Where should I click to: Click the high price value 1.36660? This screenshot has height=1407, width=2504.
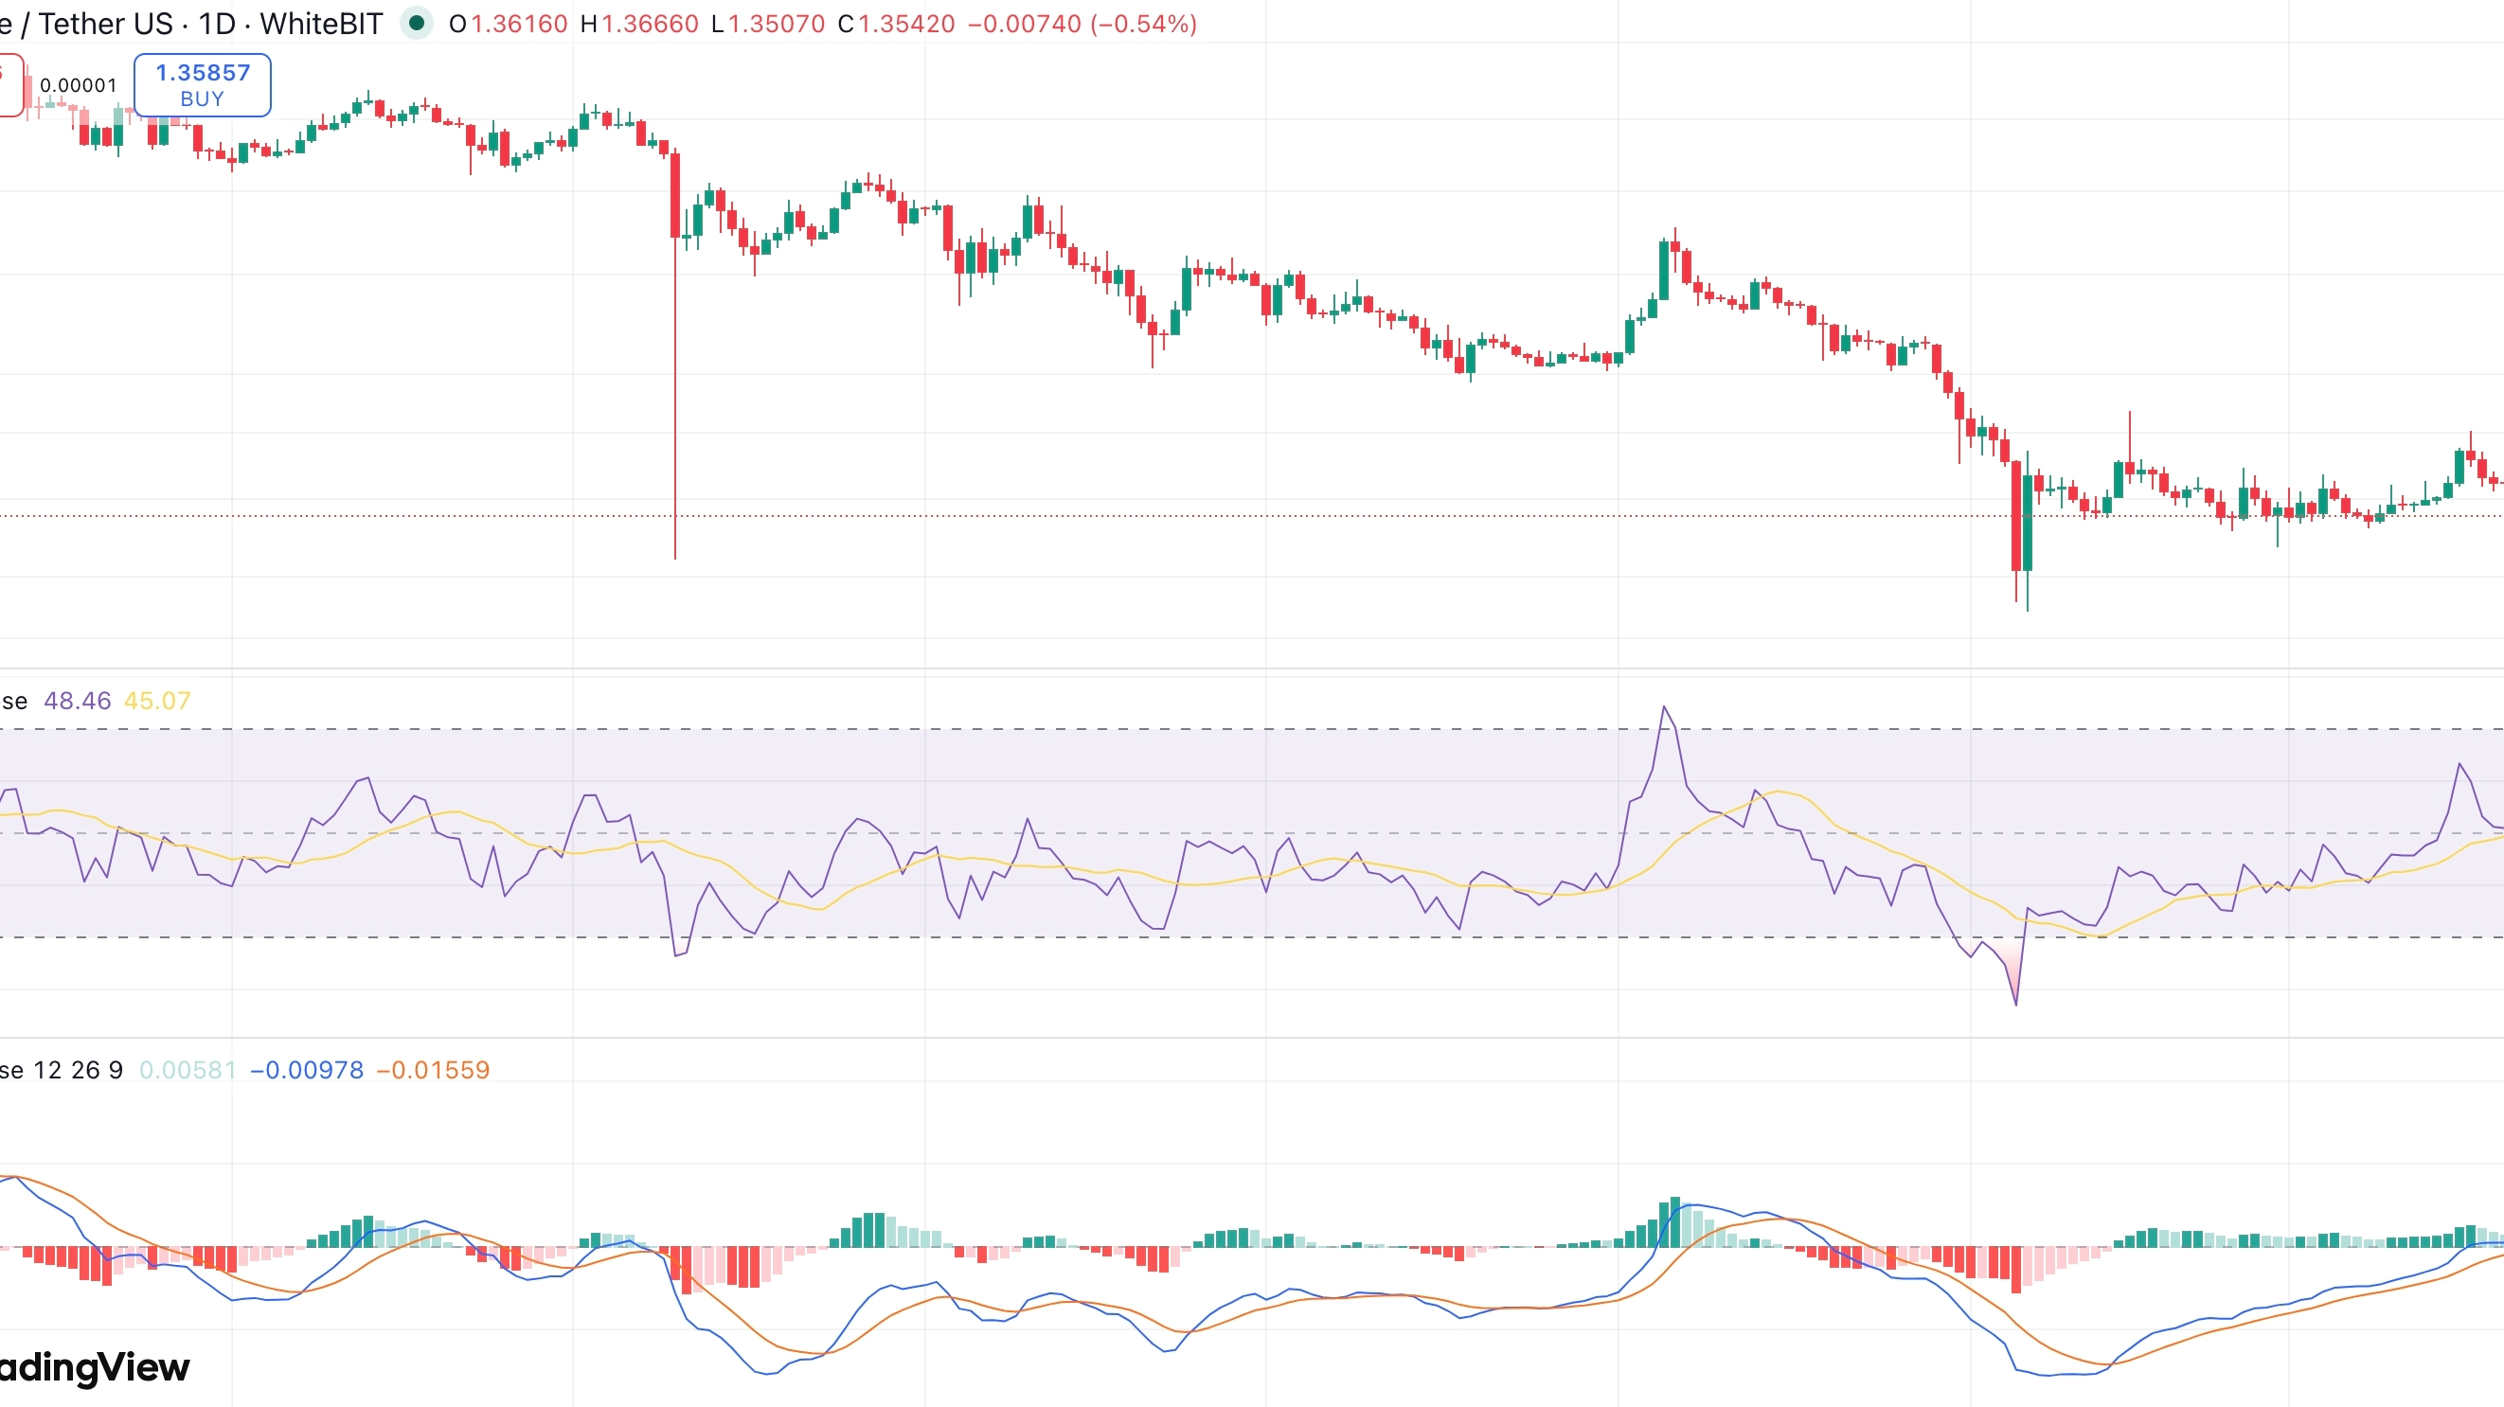(650, 24)
